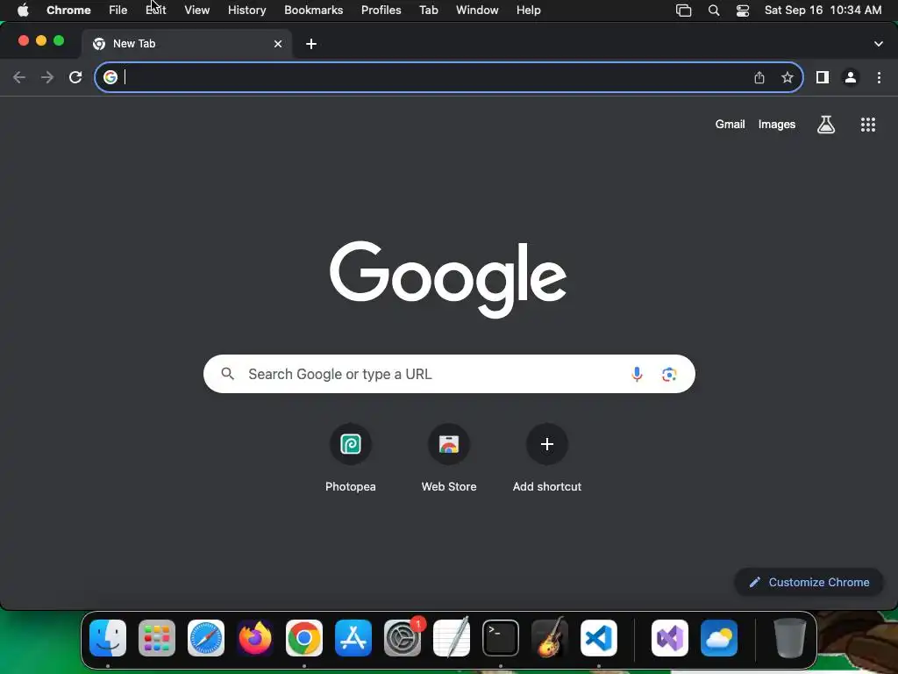Image resolution: width=898 pixels, height=674 pixels.
Task: Open the File menu
Action: click(118, 11)
